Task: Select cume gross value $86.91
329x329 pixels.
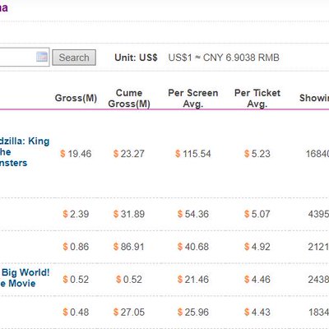Action: click(129, 247)
